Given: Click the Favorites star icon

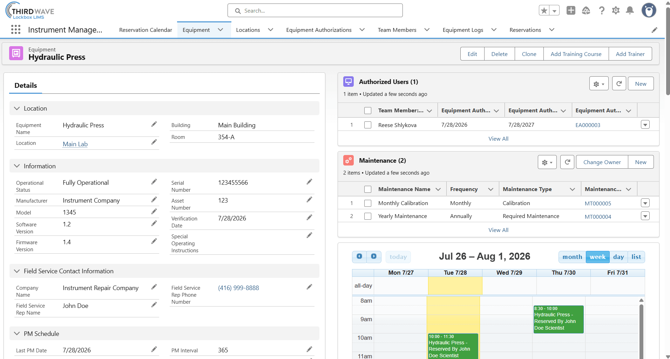Looking at the screenshot, I should [544, 10].
